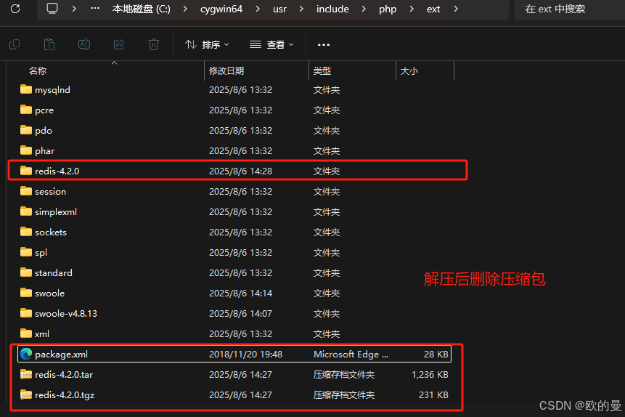
Task: Navigate to 本地磁盘 (C:) breadcrumb
Action: tap(141, 9)
